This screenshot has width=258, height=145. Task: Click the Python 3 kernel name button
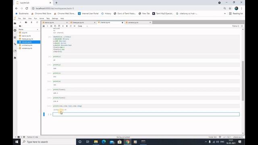235,26
